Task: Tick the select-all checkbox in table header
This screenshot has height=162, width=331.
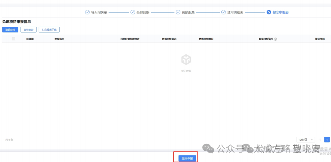Action: point(14,39)
